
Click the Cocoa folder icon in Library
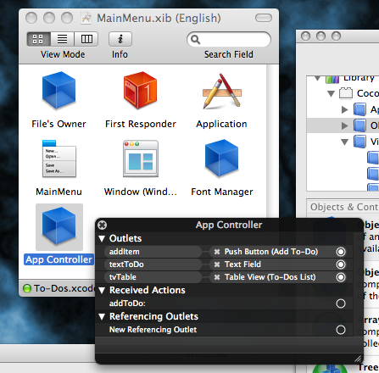[346, 93]
